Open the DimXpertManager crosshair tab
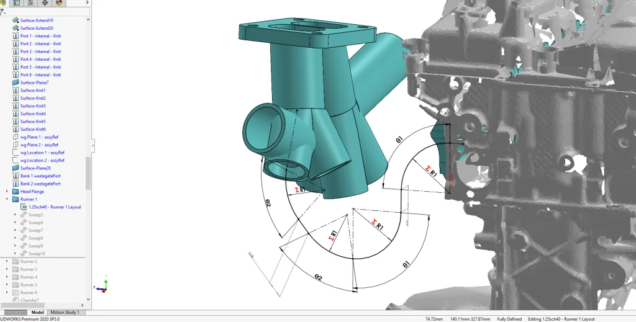This screenshot has height=322, width=636. coord(45,3)
